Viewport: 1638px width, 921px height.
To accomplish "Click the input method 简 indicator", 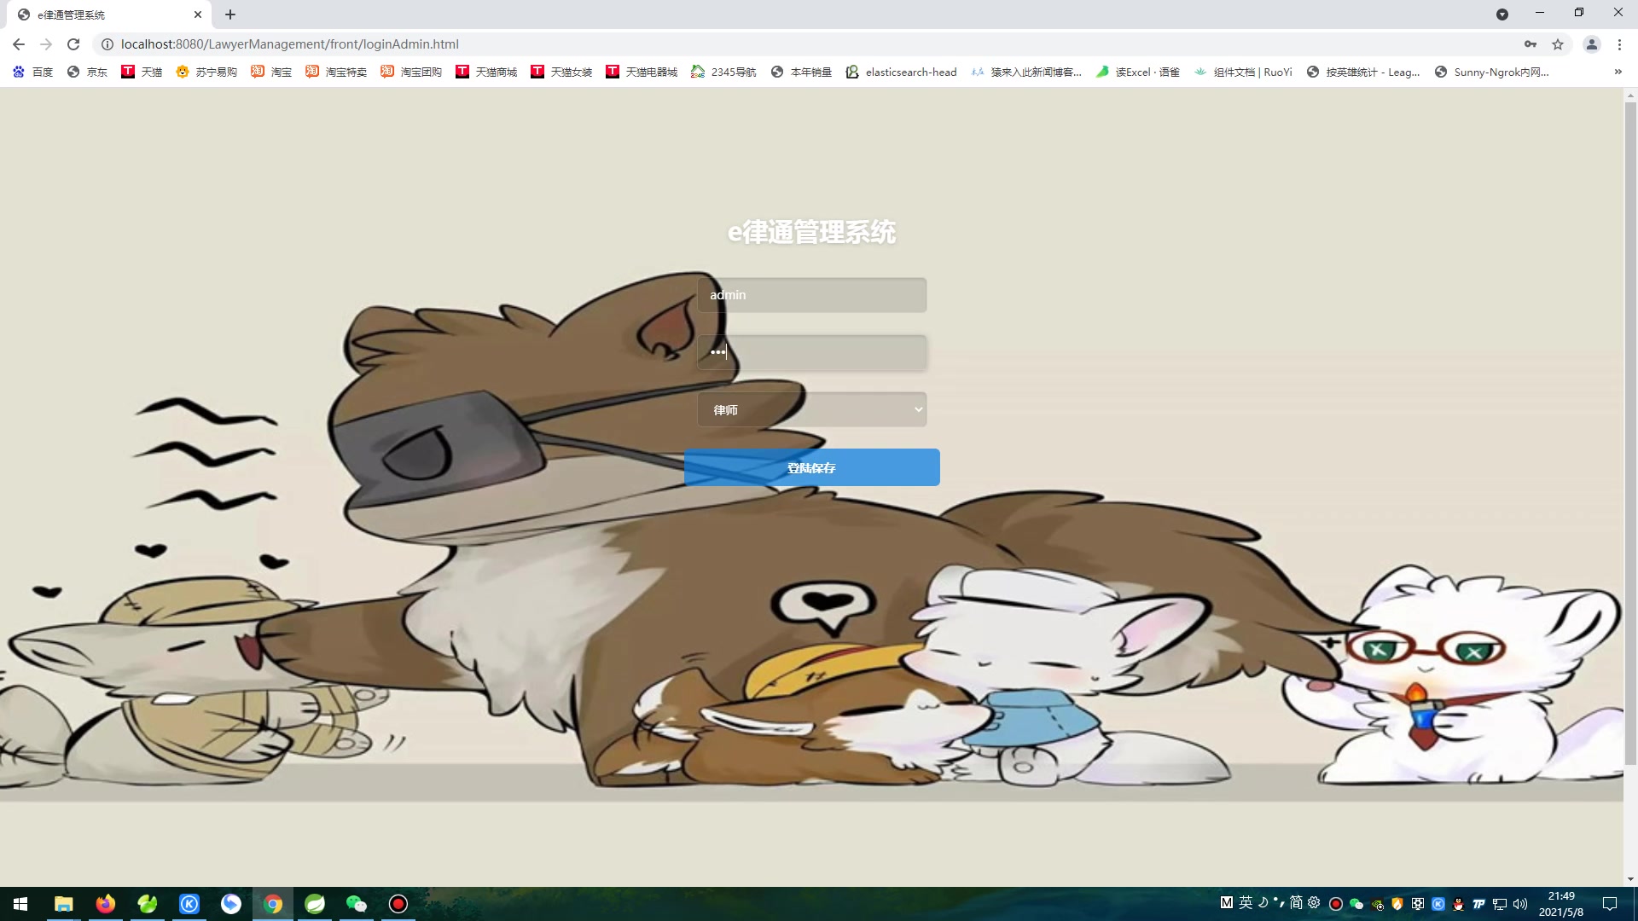I will click(1296, 904).
